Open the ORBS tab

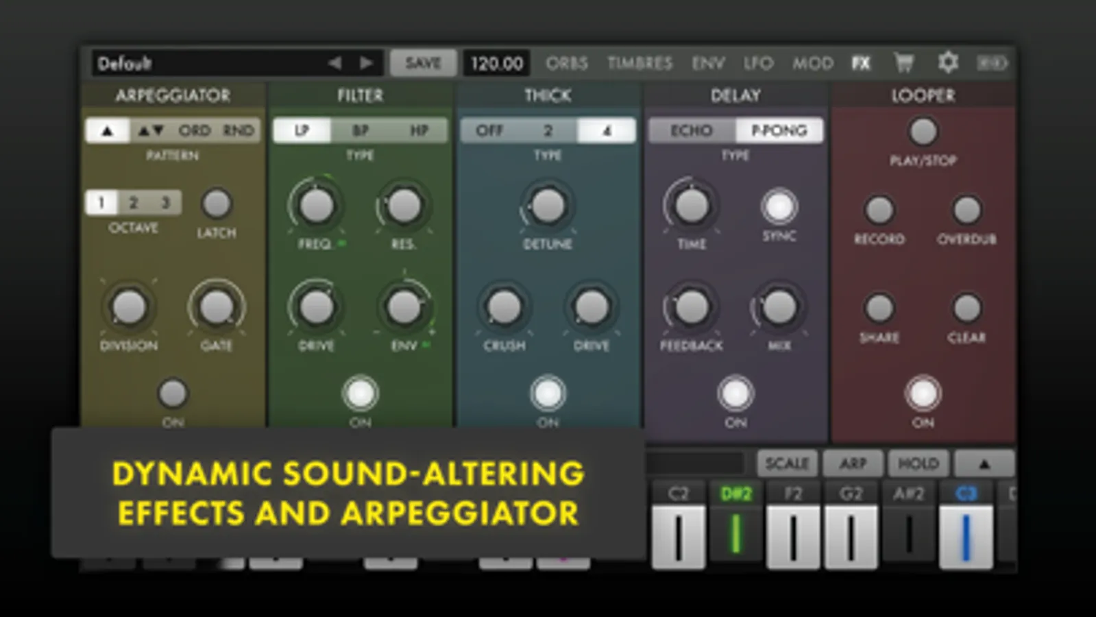[x=567, y=63]
